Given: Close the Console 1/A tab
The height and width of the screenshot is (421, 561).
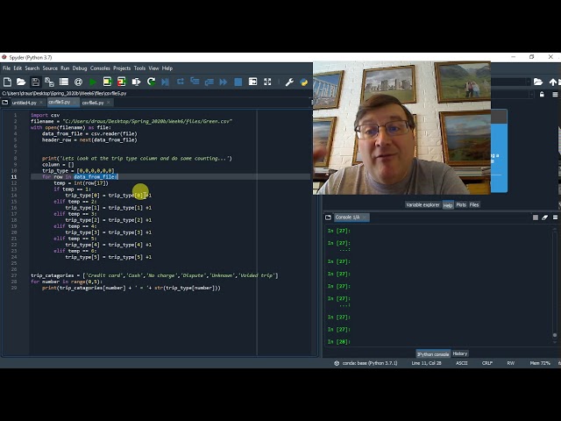Looking at the screenshot, I should (x=365, y=218).
